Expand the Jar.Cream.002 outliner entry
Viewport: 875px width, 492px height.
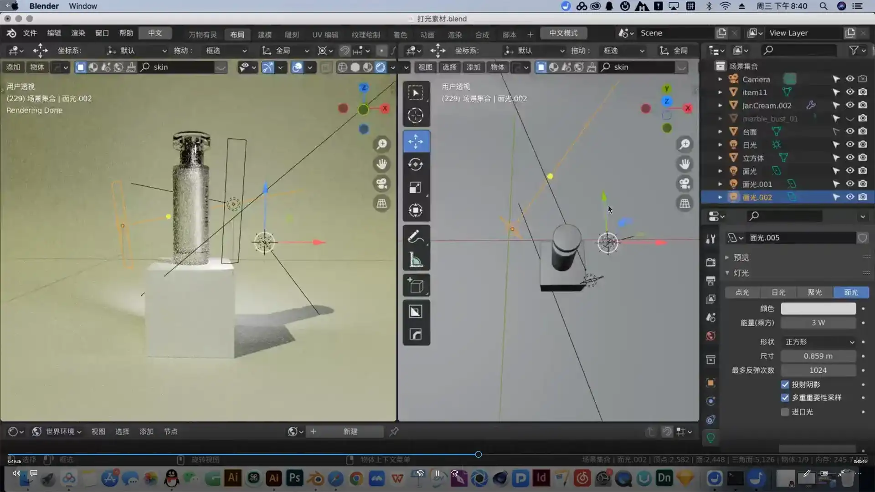pyautogui.click(x=720, y=105)
